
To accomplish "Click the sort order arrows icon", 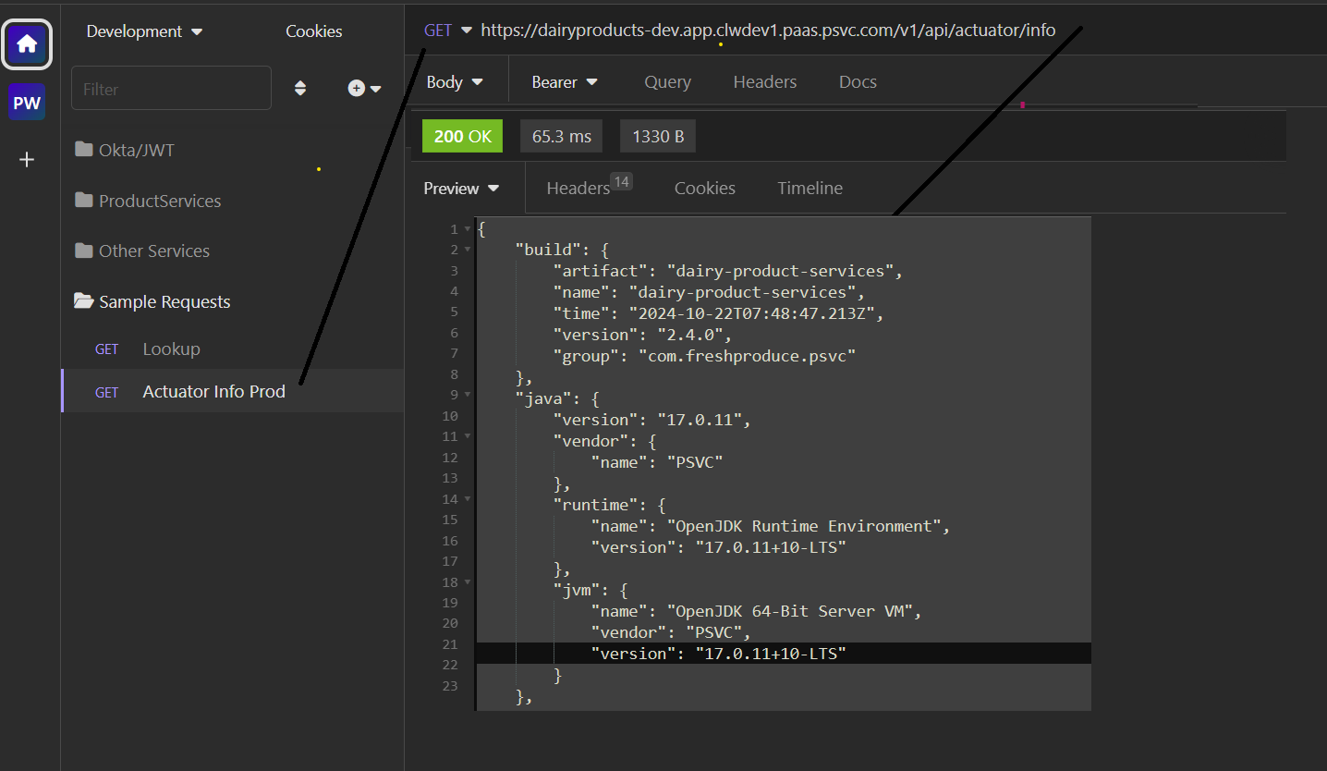I will tap(300, 89).
